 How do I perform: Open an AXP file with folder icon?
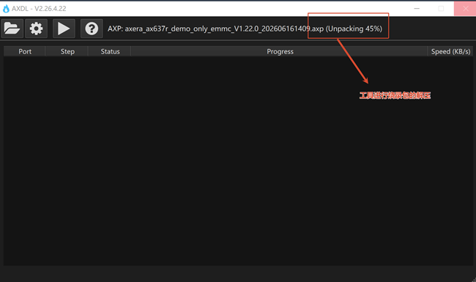pyautogui.click(x=12, y=29)
